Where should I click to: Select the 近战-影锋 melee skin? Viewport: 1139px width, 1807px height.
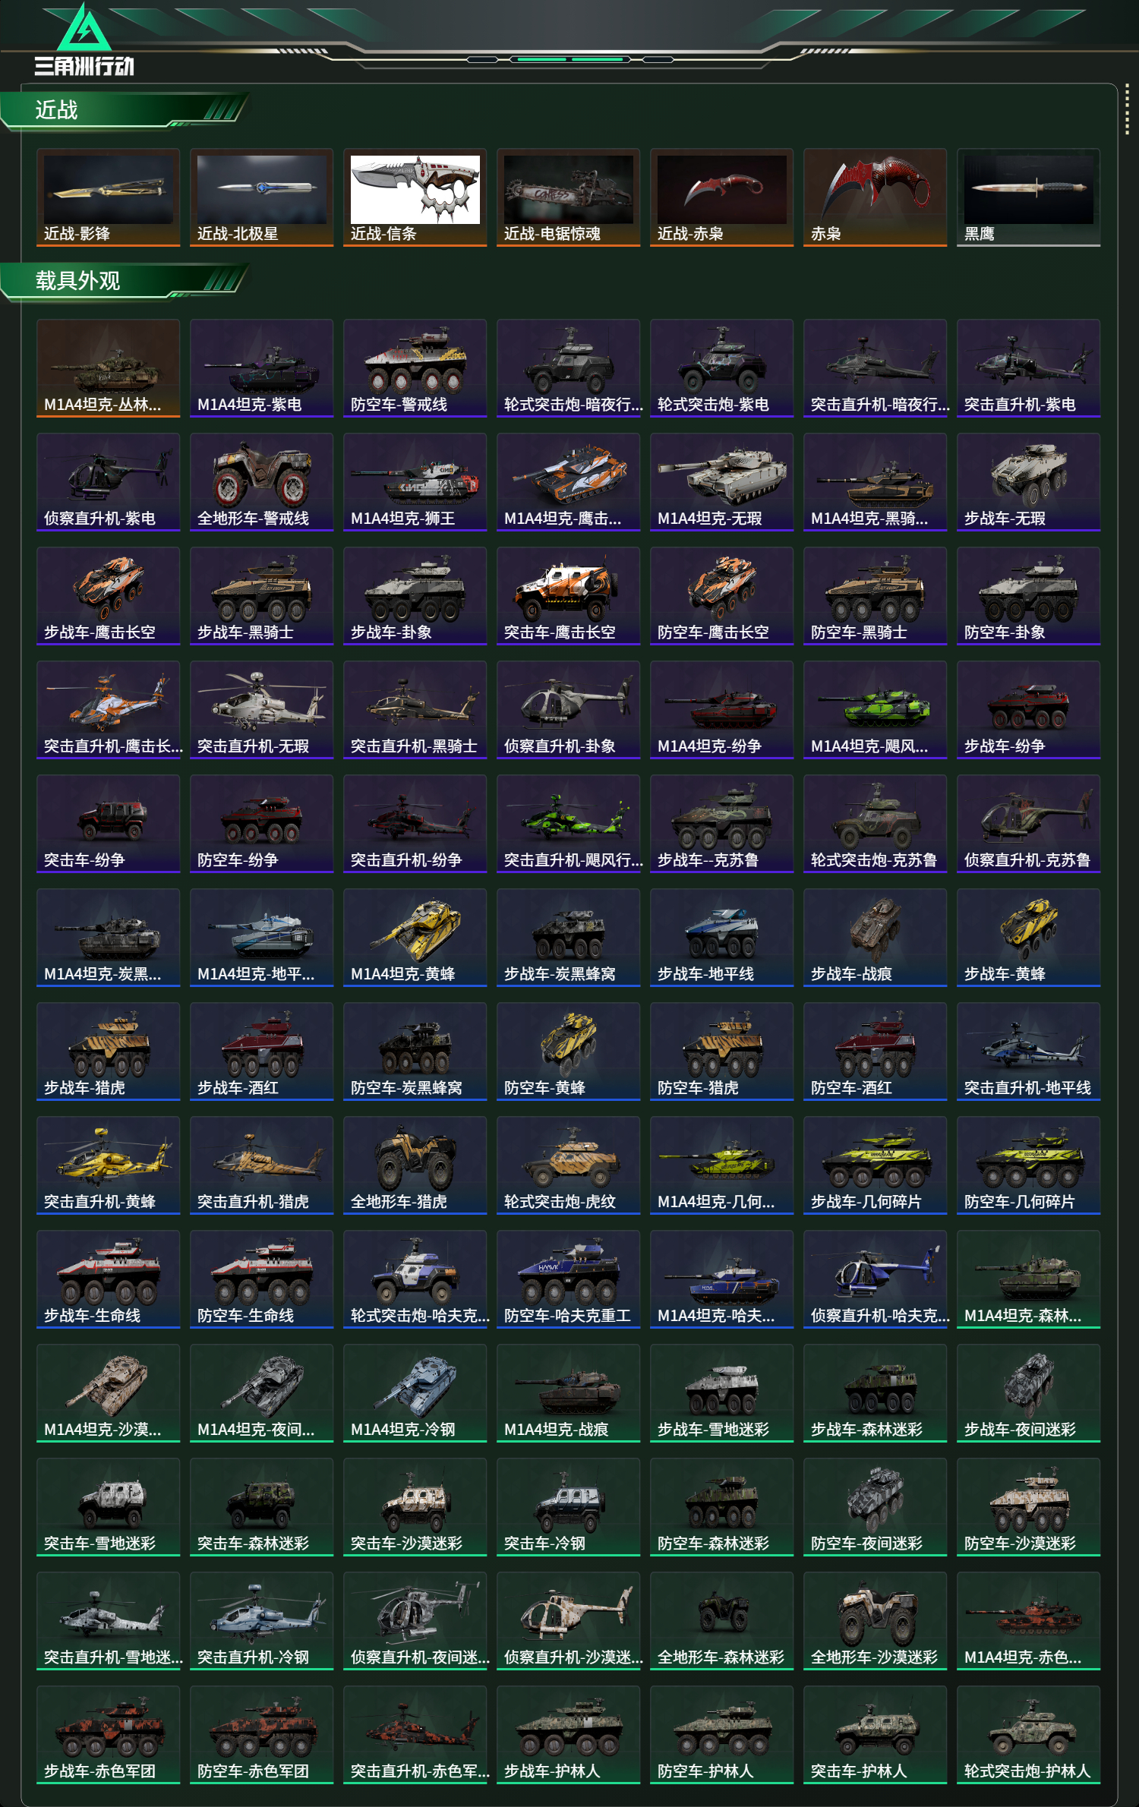pyautogui.click(x=109, y=197)
